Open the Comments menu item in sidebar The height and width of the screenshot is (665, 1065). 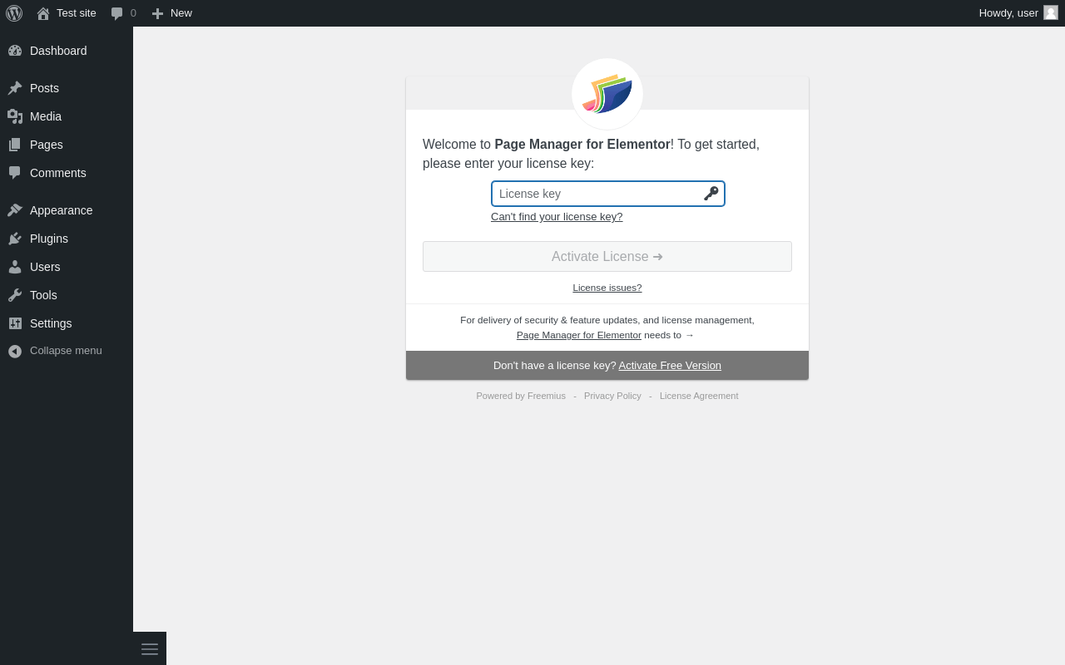[67, 173]
